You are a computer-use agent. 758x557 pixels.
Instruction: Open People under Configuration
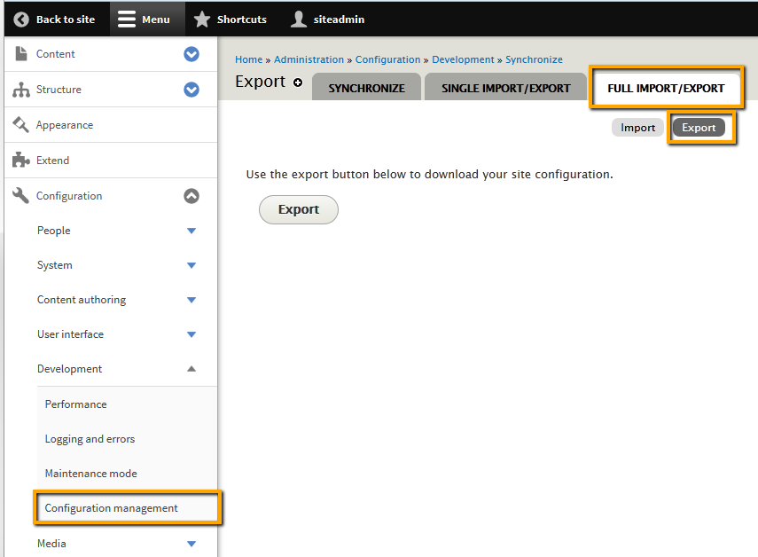coord(54,231)
